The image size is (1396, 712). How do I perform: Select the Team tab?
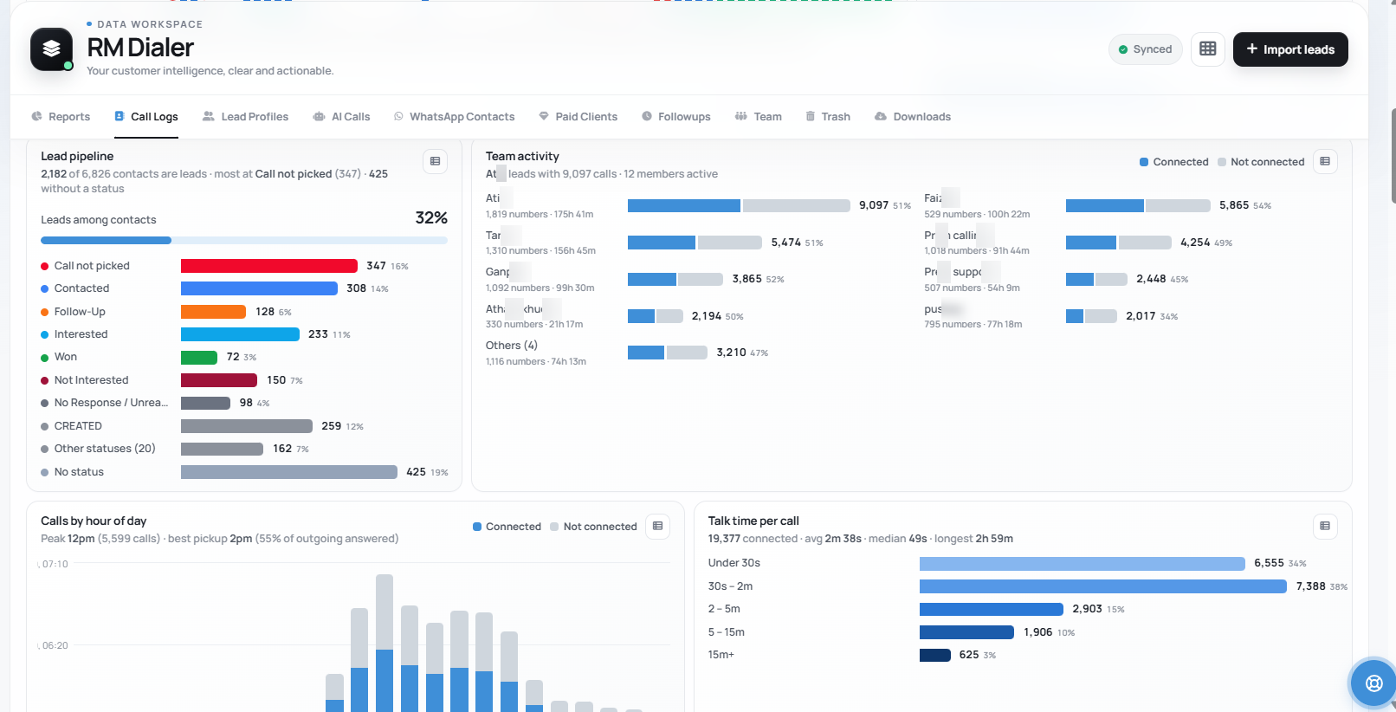pos(759,117)
